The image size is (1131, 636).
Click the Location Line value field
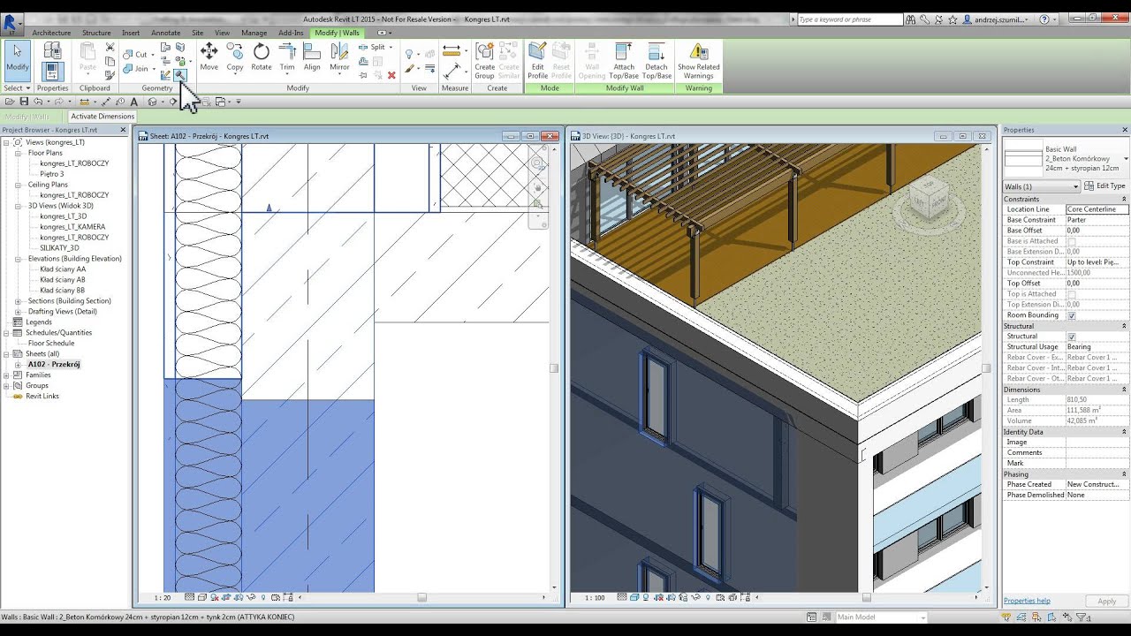pyautogui.click(x=1097, y=209)
